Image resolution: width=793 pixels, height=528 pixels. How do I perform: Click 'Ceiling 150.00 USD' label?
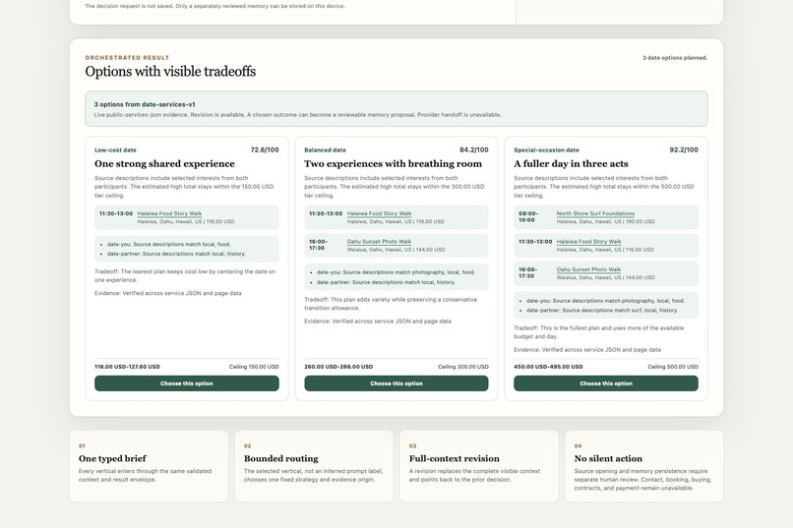(x=254, y=367)
